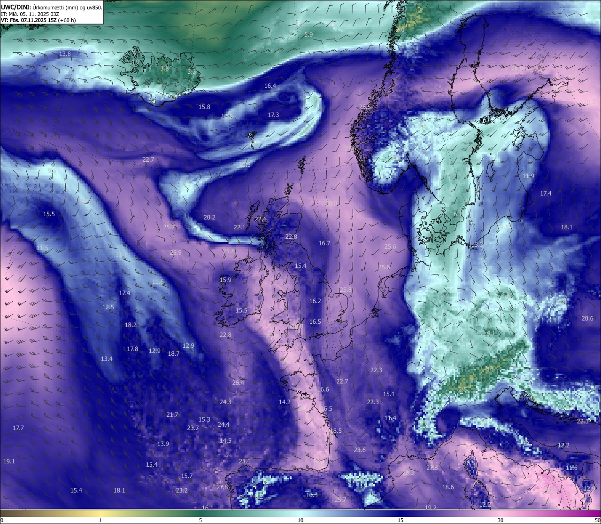Viewport: 601px width, 524px height.
Task: Click the 22.6 value label over Scotland
Action: (x=261, y=219)
